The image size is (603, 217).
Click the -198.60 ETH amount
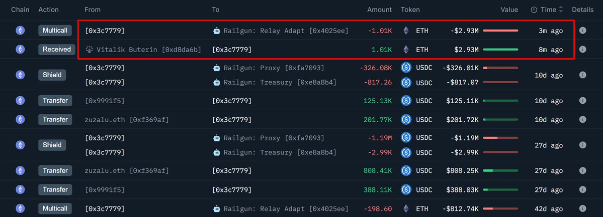point(378,209)
